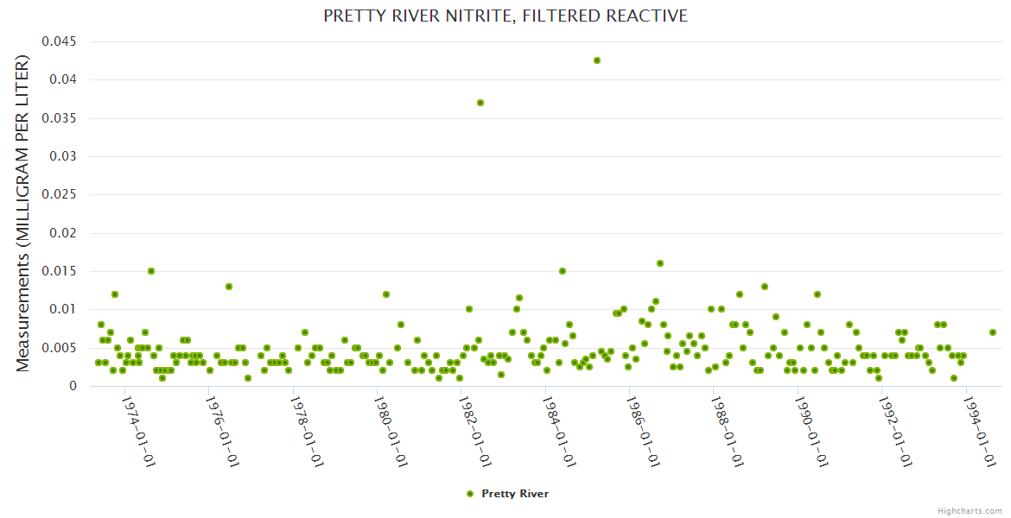Viewport: 1011px width, 518px height.
Task: Select the last data point in 1994
Action: pyautogui.click(x=993, y=332)
